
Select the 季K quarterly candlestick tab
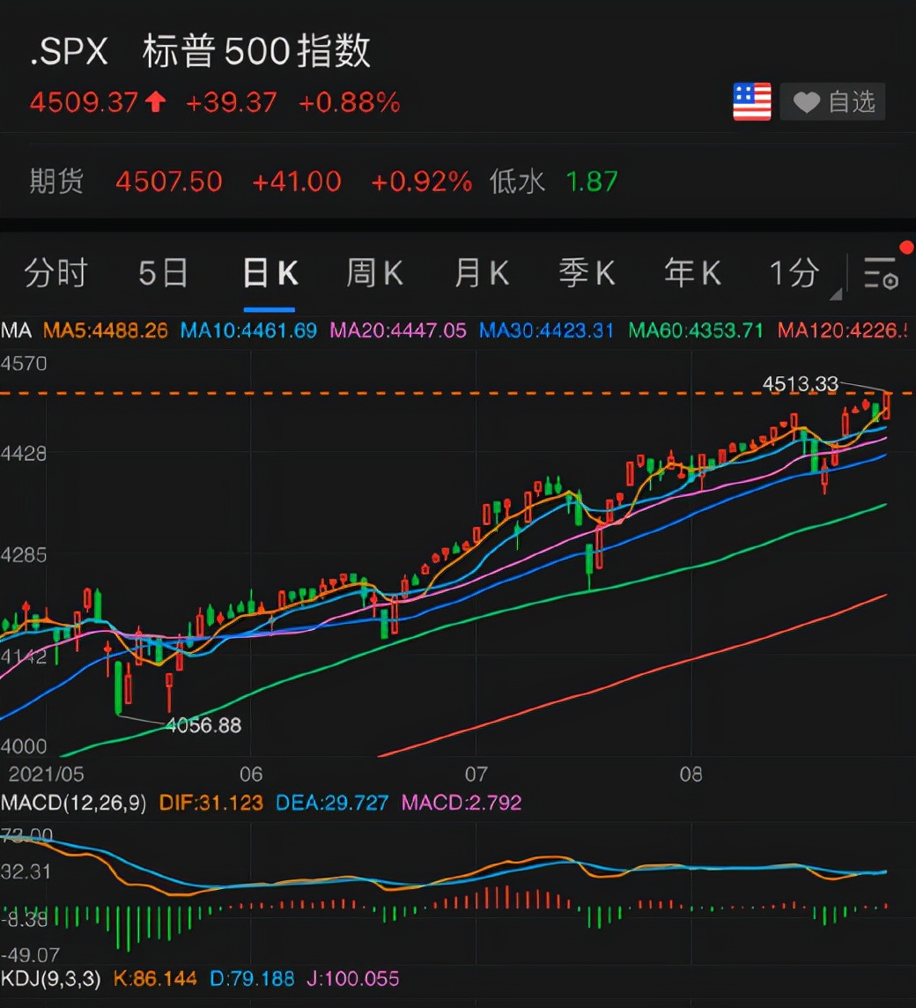587,273
